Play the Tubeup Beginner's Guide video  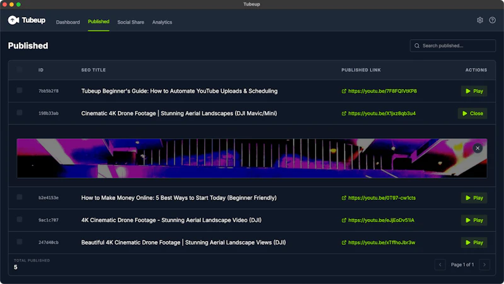click(x=474, y=91)
